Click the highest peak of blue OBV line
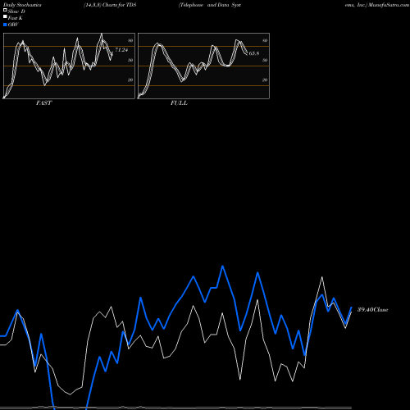Screen dimensions: 410x410 222,266
